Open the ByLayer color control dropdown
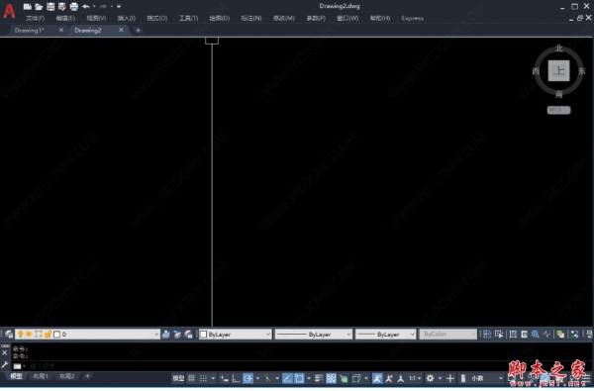Viewport: 594px width, 391px height. coord(236,335)
